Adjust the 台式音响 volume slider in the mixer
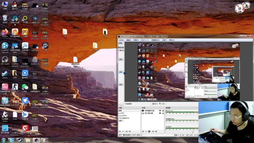 coord(193,132)
